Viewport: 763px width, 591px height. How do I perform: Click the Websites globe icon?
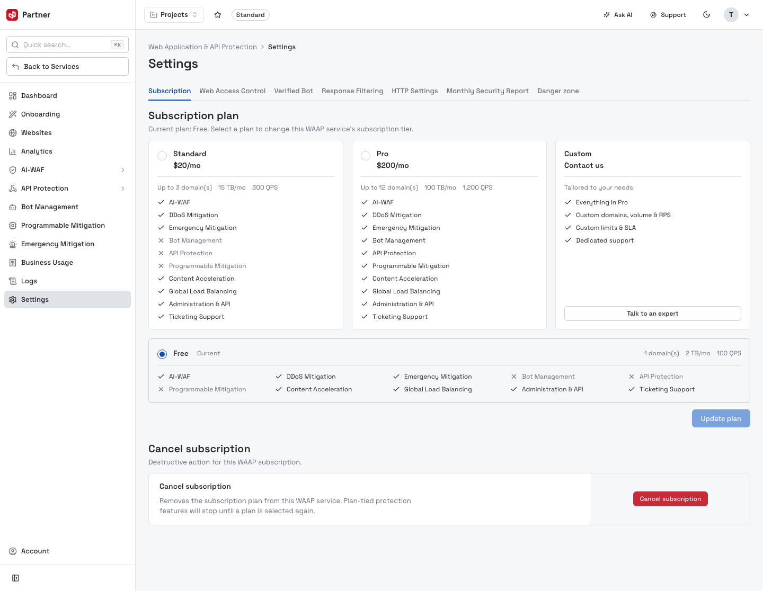point(13,133)
